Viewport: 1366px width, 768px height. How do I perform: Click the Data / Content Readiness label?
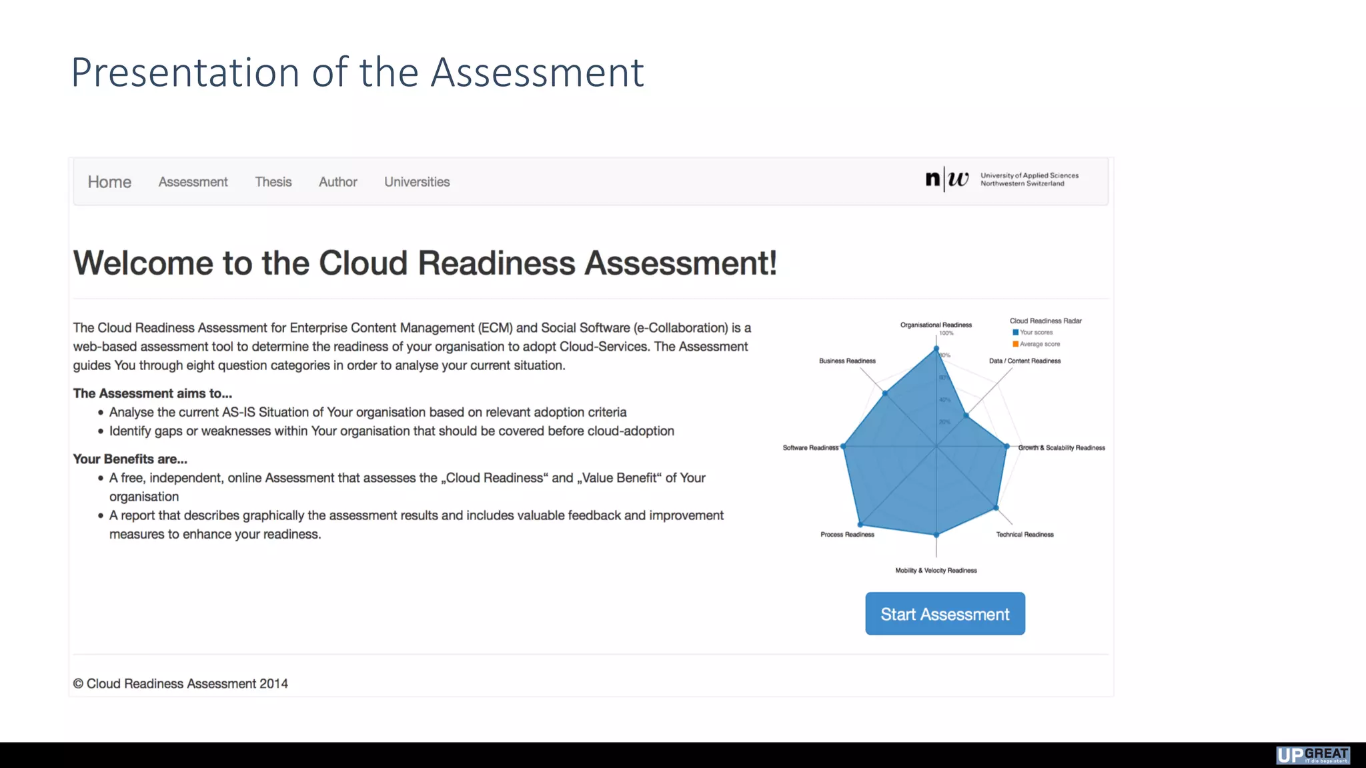point(1024,361)
